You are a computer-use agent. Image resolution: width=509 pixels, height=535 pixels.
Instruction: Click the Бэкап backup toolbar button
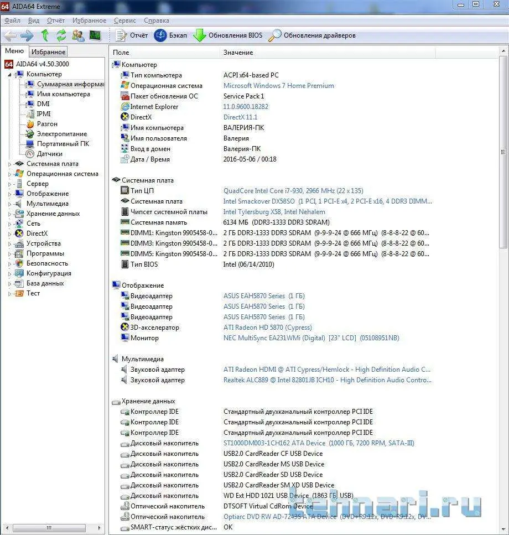coord(170,35)
